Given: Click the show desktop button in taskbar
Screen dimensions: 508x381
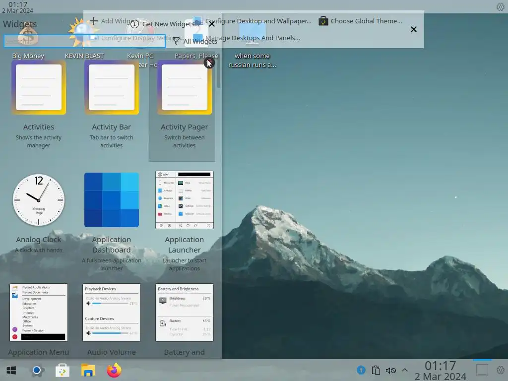Looking at the screenshot, I should (x=482, y=370).
